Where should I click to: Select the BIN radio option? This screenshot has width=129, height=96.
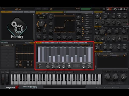pyautogui.click(x=38, y=68)
